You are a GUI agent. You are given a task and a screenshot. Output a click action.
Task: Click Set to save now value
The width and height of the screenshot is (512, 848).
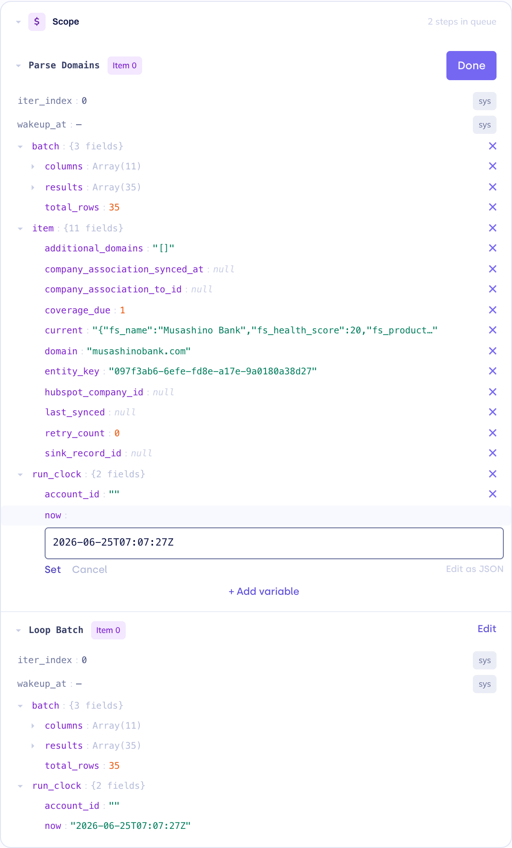[53, 570]
